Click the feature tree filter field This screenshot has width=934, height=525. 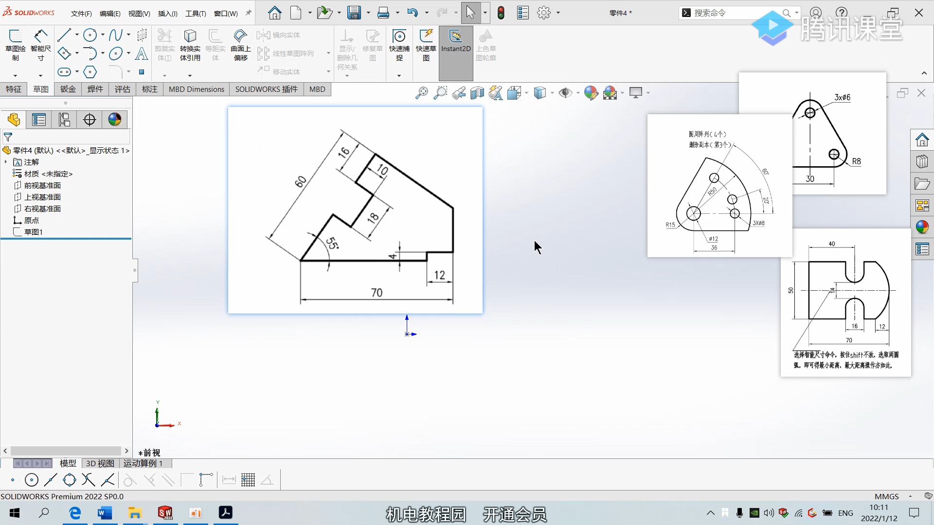click(x=66, y=137)
